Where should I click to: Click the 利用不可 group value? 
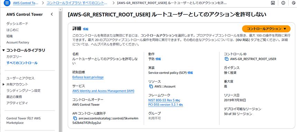(x=155, y=118)
